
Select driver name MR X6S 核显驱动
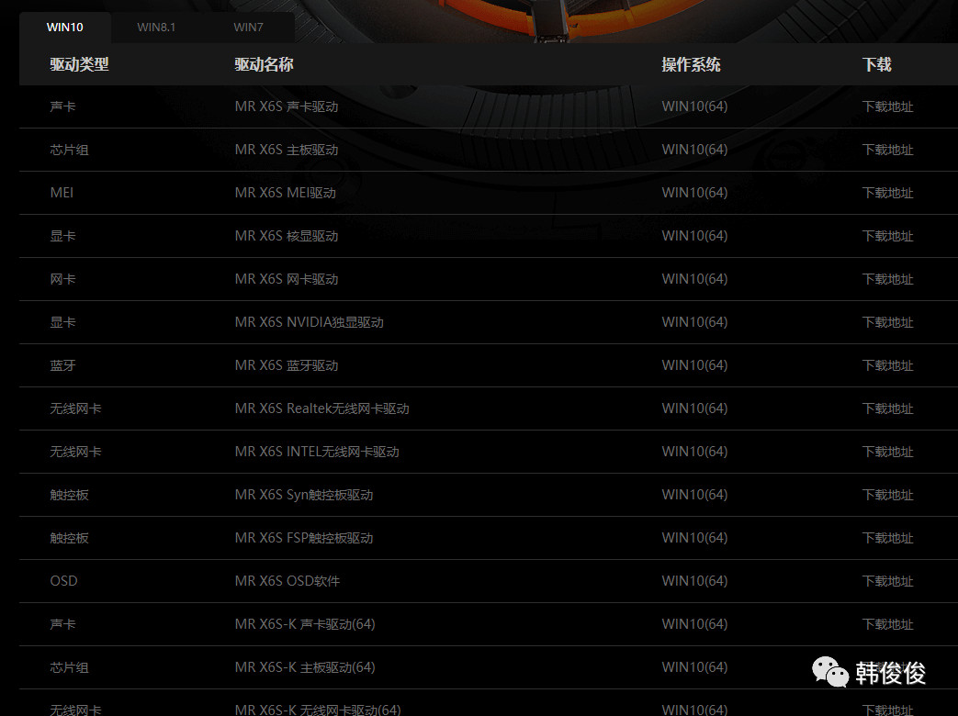point(287,236)
